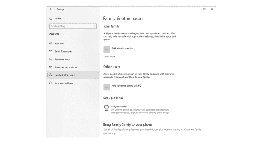Image resolution: width=269 pixels, height=147 pixels.
Task: Click Bring Family Safety to your phone heading
Action: click(x=128, y=124)
